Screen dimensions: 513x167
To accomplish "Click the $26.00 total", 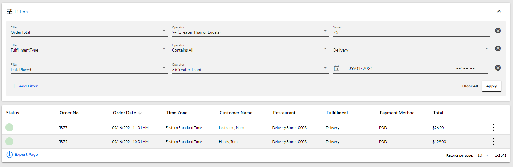I will [x=438, y=128].
